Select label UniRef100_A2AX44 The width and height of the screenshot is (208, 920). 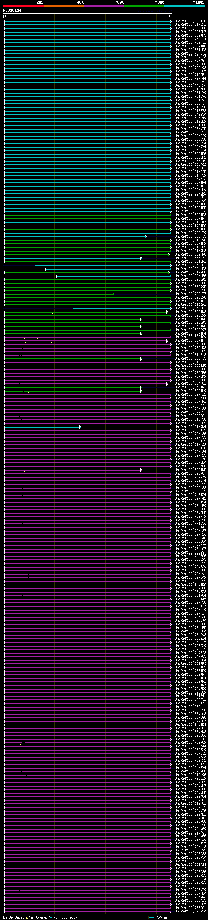tap(190, 78)
